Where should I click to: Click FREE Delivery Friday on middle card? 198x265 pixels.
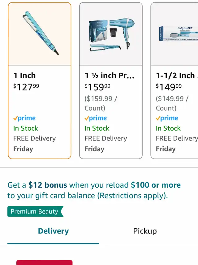[x=106, y=143]
